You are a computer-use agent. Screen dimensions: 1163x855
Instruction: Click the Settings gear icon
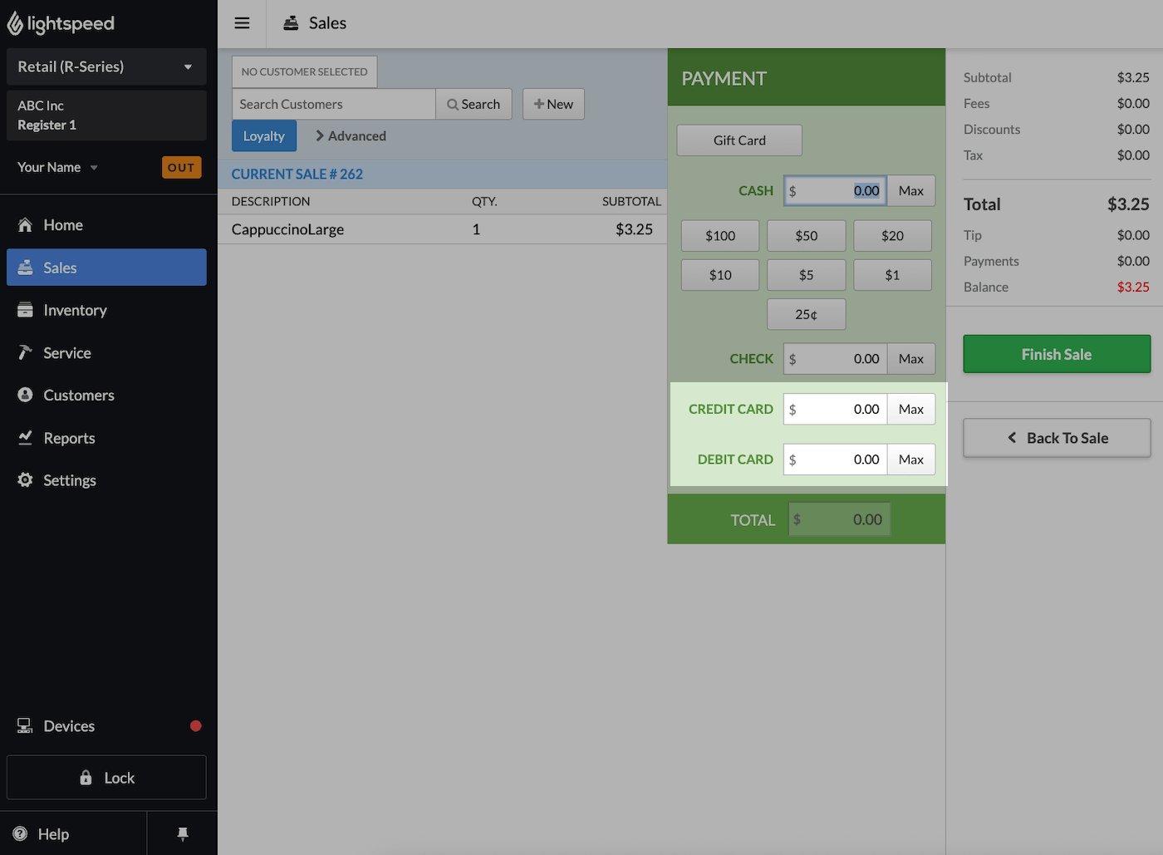[26, 480]
